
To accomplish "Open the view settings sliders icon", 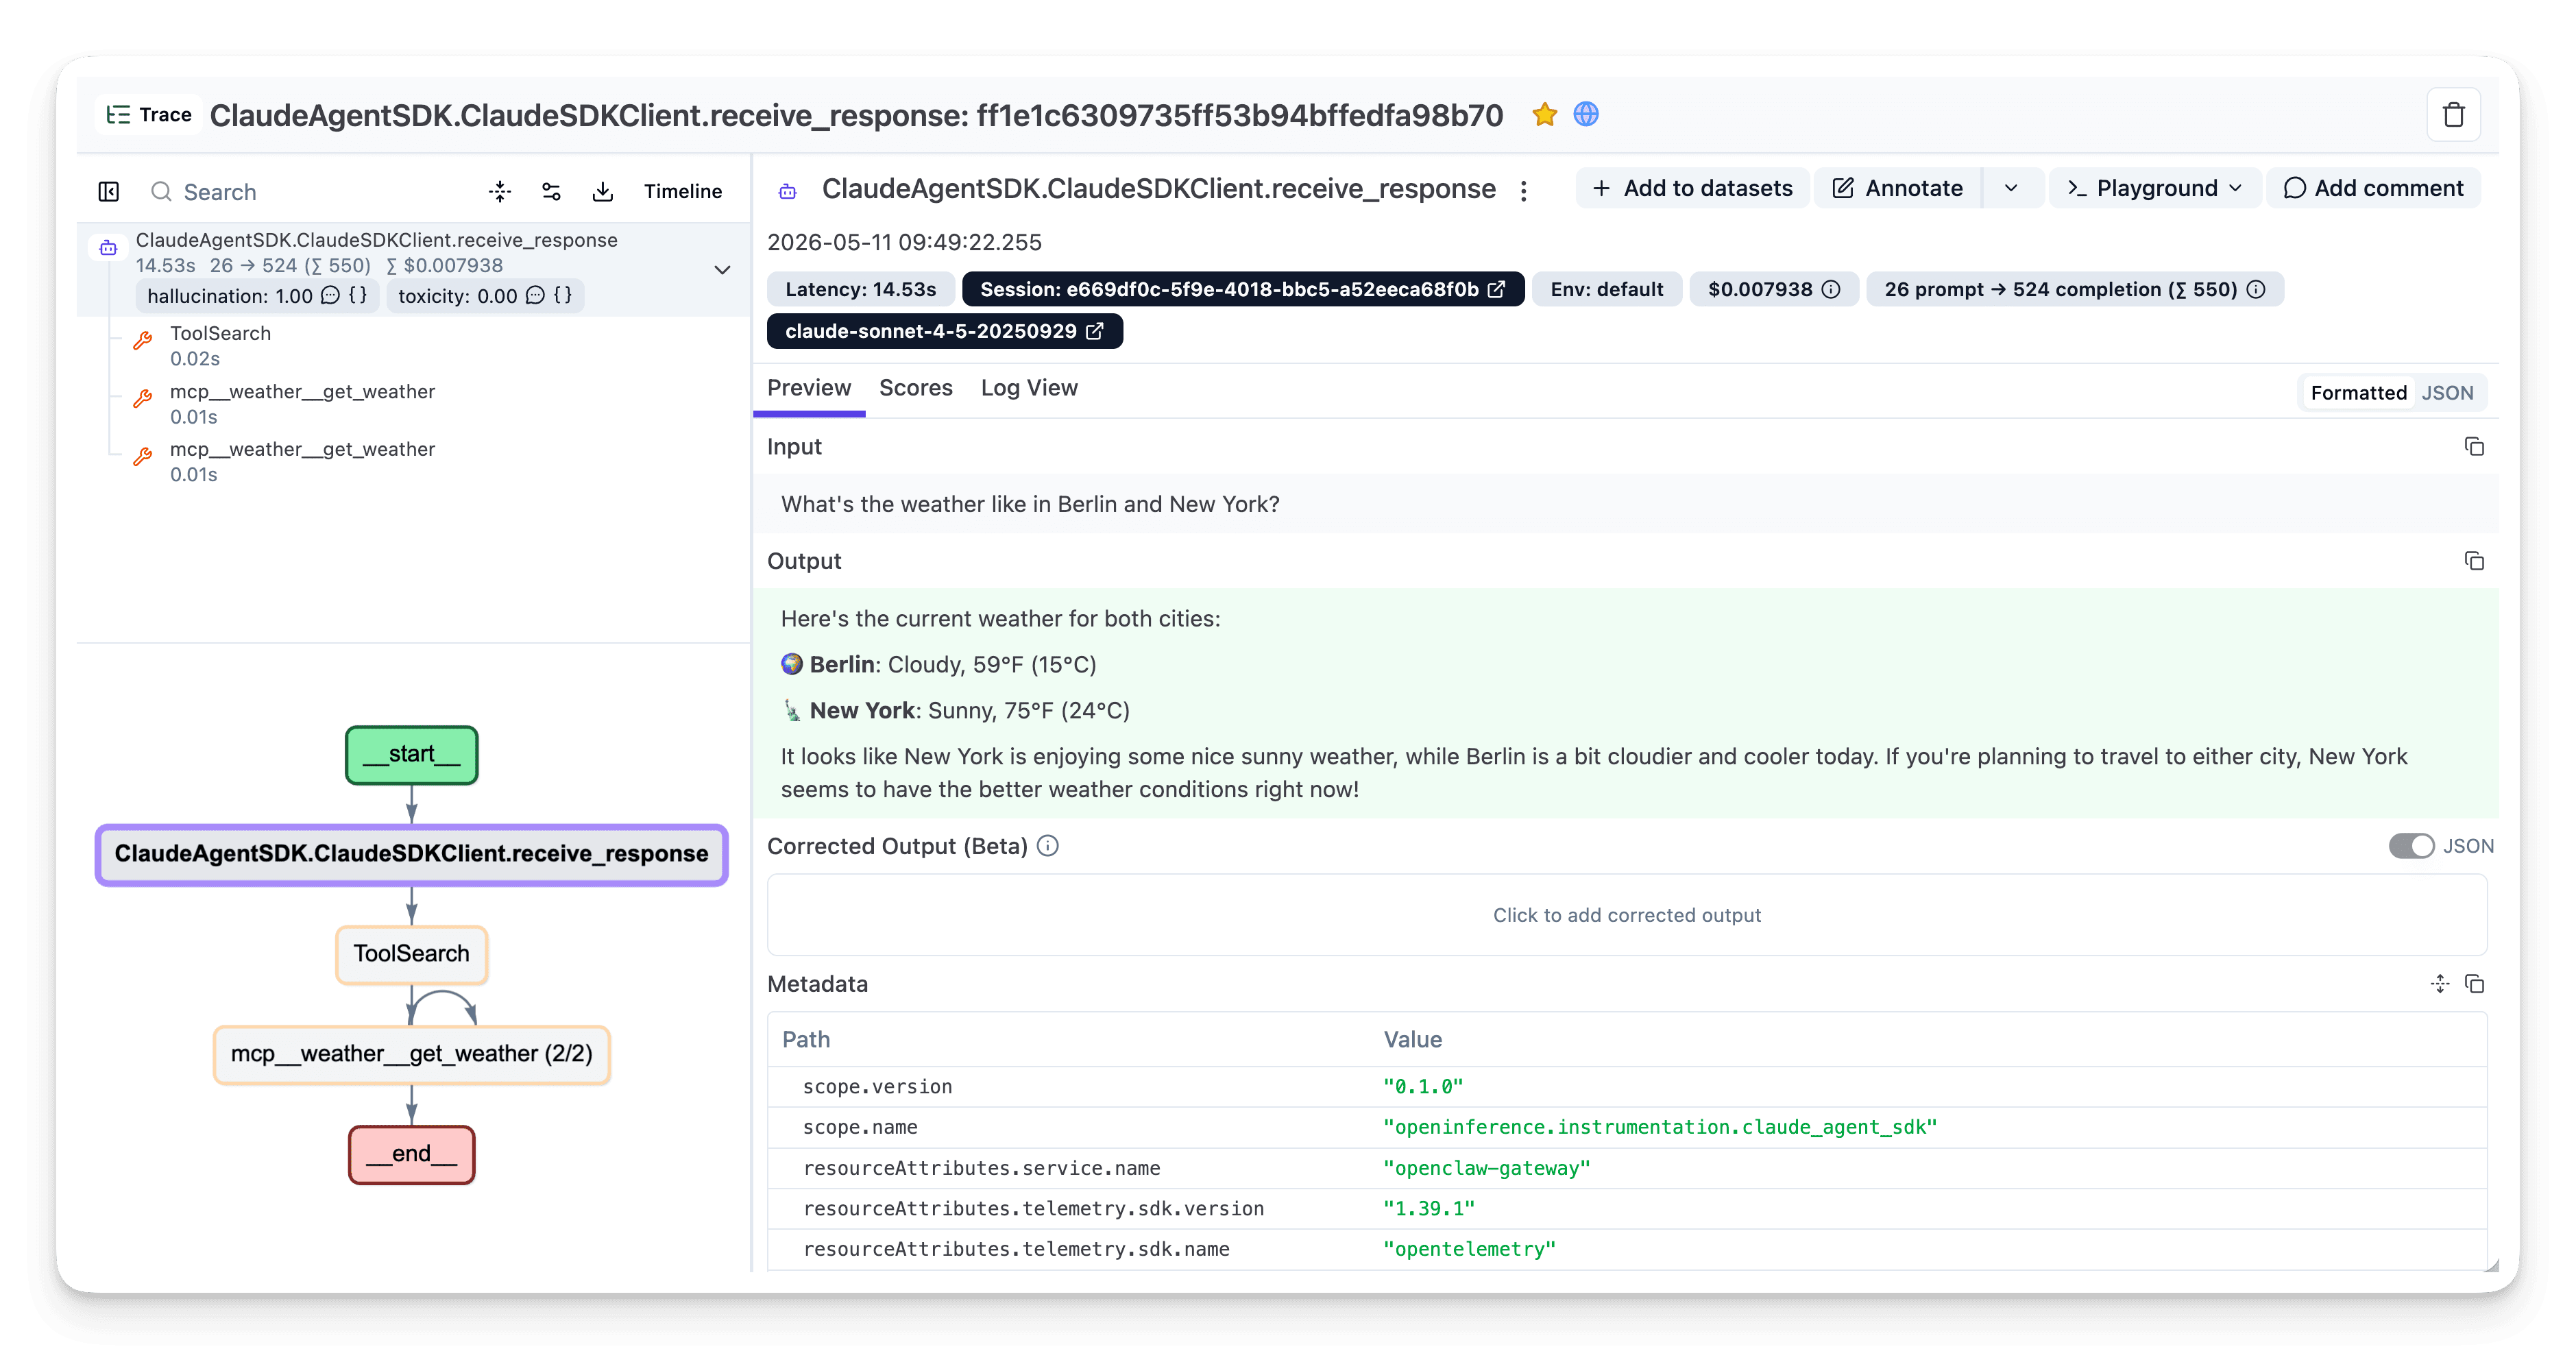I will pos(551,191).
